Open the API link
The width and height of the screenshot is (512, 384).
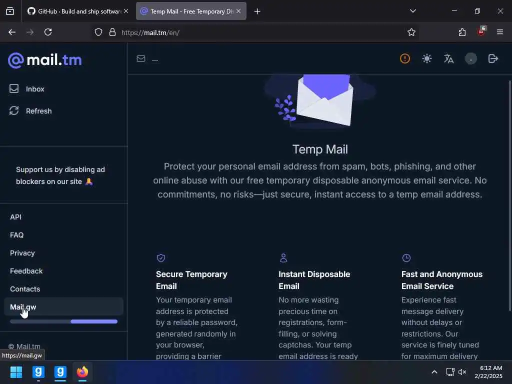(15, 217)
